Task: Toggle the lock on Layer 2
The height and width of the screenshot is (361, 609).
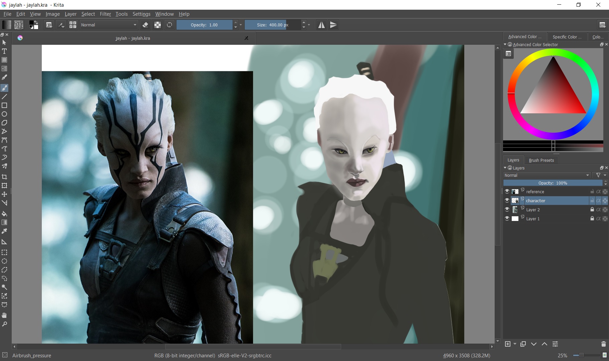Action: pos(592,210)
